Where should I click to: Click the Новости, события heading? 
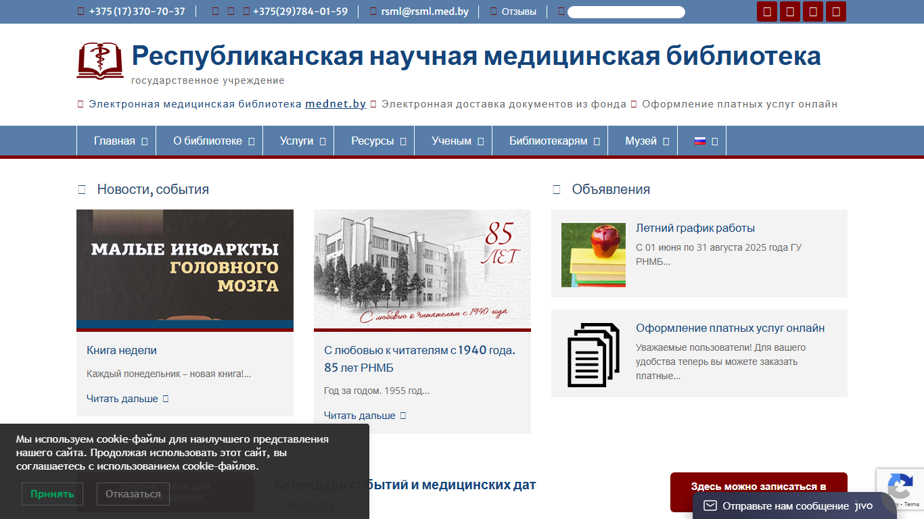point(153,189)
